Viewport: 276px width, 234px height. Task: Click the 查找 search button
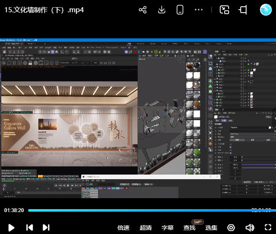pos(189,228)
